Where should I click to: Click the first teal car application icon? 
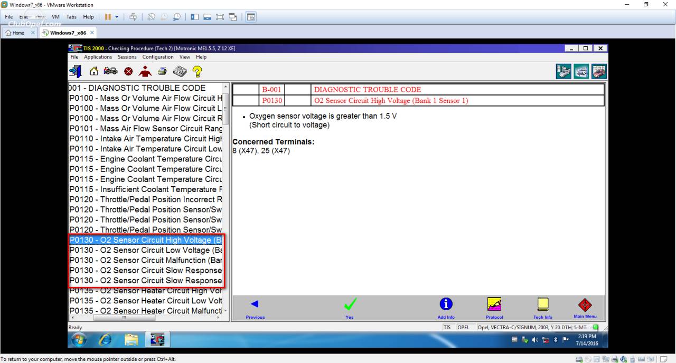coord(564,71)
